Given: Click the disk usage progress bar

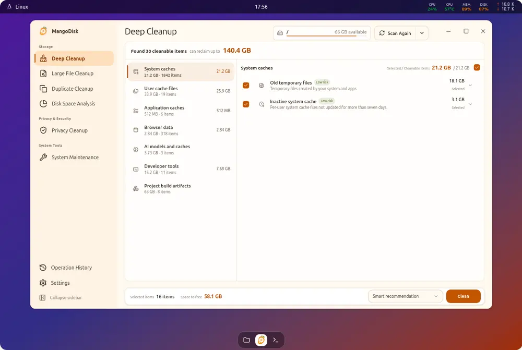Looking at the screenshot, I should coord(326,36).
